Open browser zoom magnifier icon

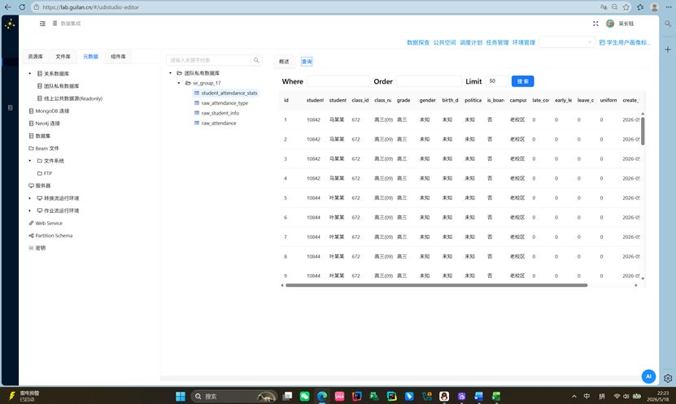(x=615, y=7)
